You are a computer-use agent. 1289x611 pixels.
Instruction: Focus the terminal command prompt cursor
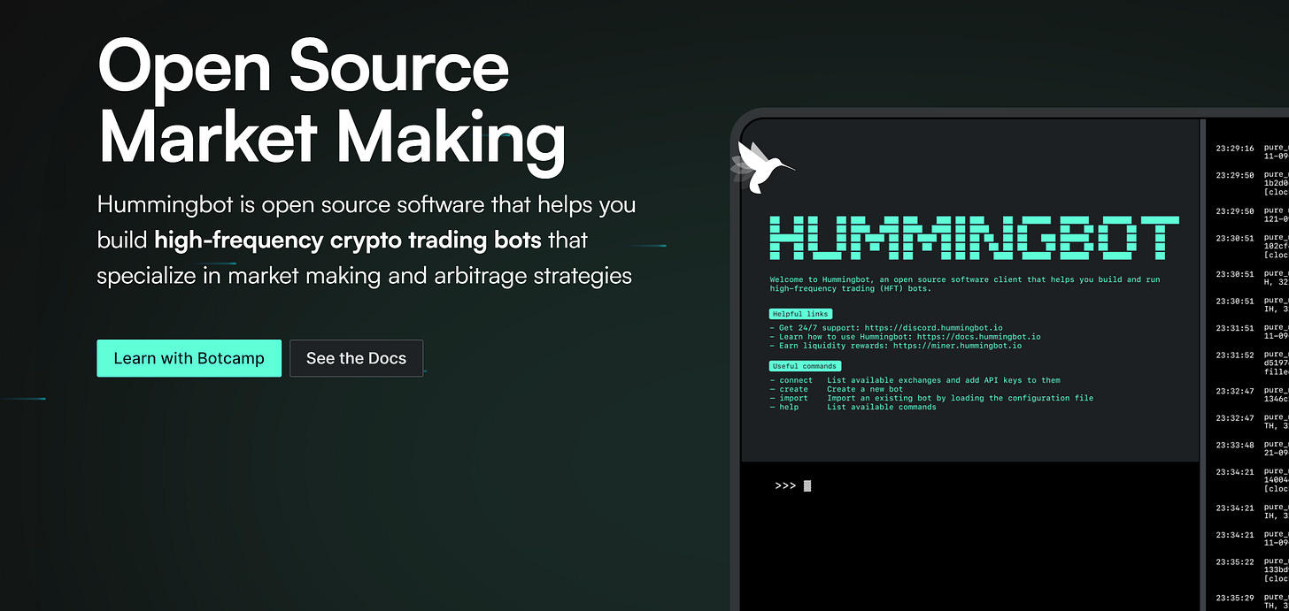point(807,485)
